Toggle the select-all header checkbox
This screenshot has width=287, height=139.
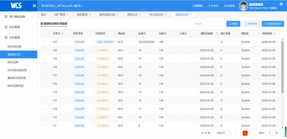(44, 34)
